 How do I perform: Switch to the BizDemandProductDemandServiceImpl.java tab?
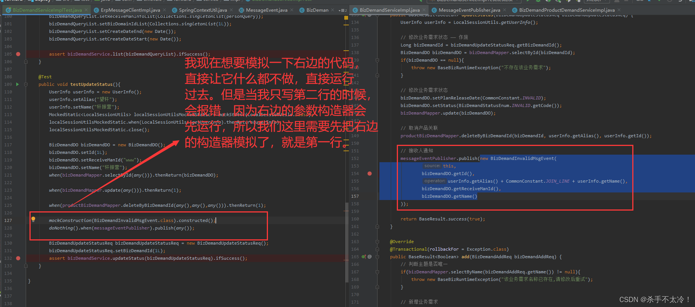[567, 10]
